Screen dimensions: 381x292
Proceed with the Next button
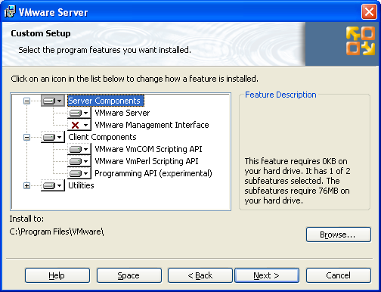267,275
